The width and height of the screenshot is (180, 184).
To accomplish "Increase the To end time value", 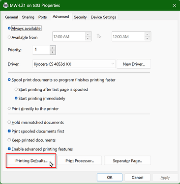I will click(148, 34).
